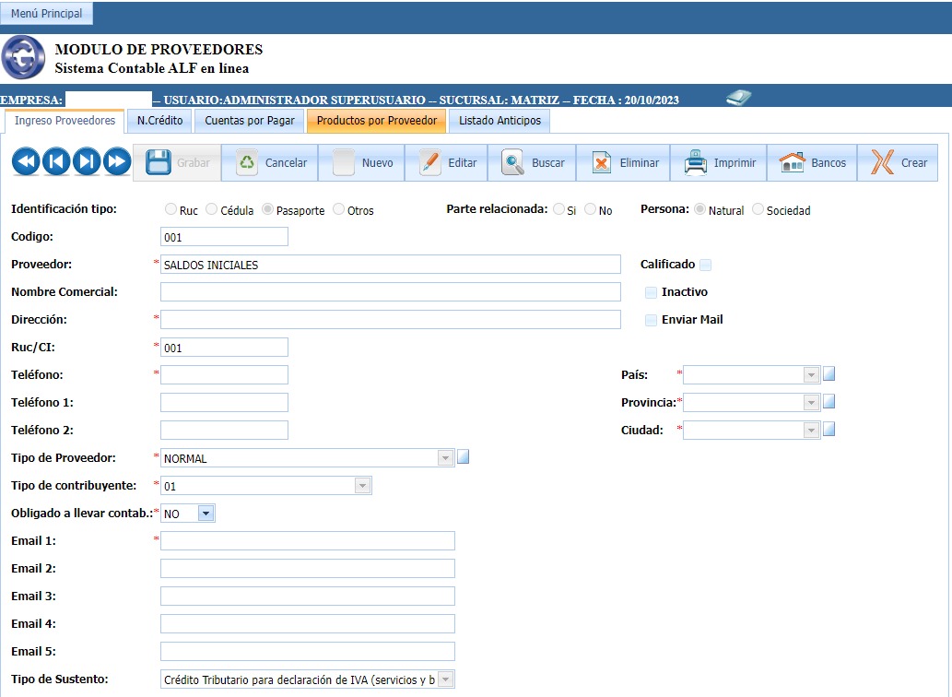The image size is (952, 697).
Task: Select the Cédula identification radio button
Action: tap(213, 210)
